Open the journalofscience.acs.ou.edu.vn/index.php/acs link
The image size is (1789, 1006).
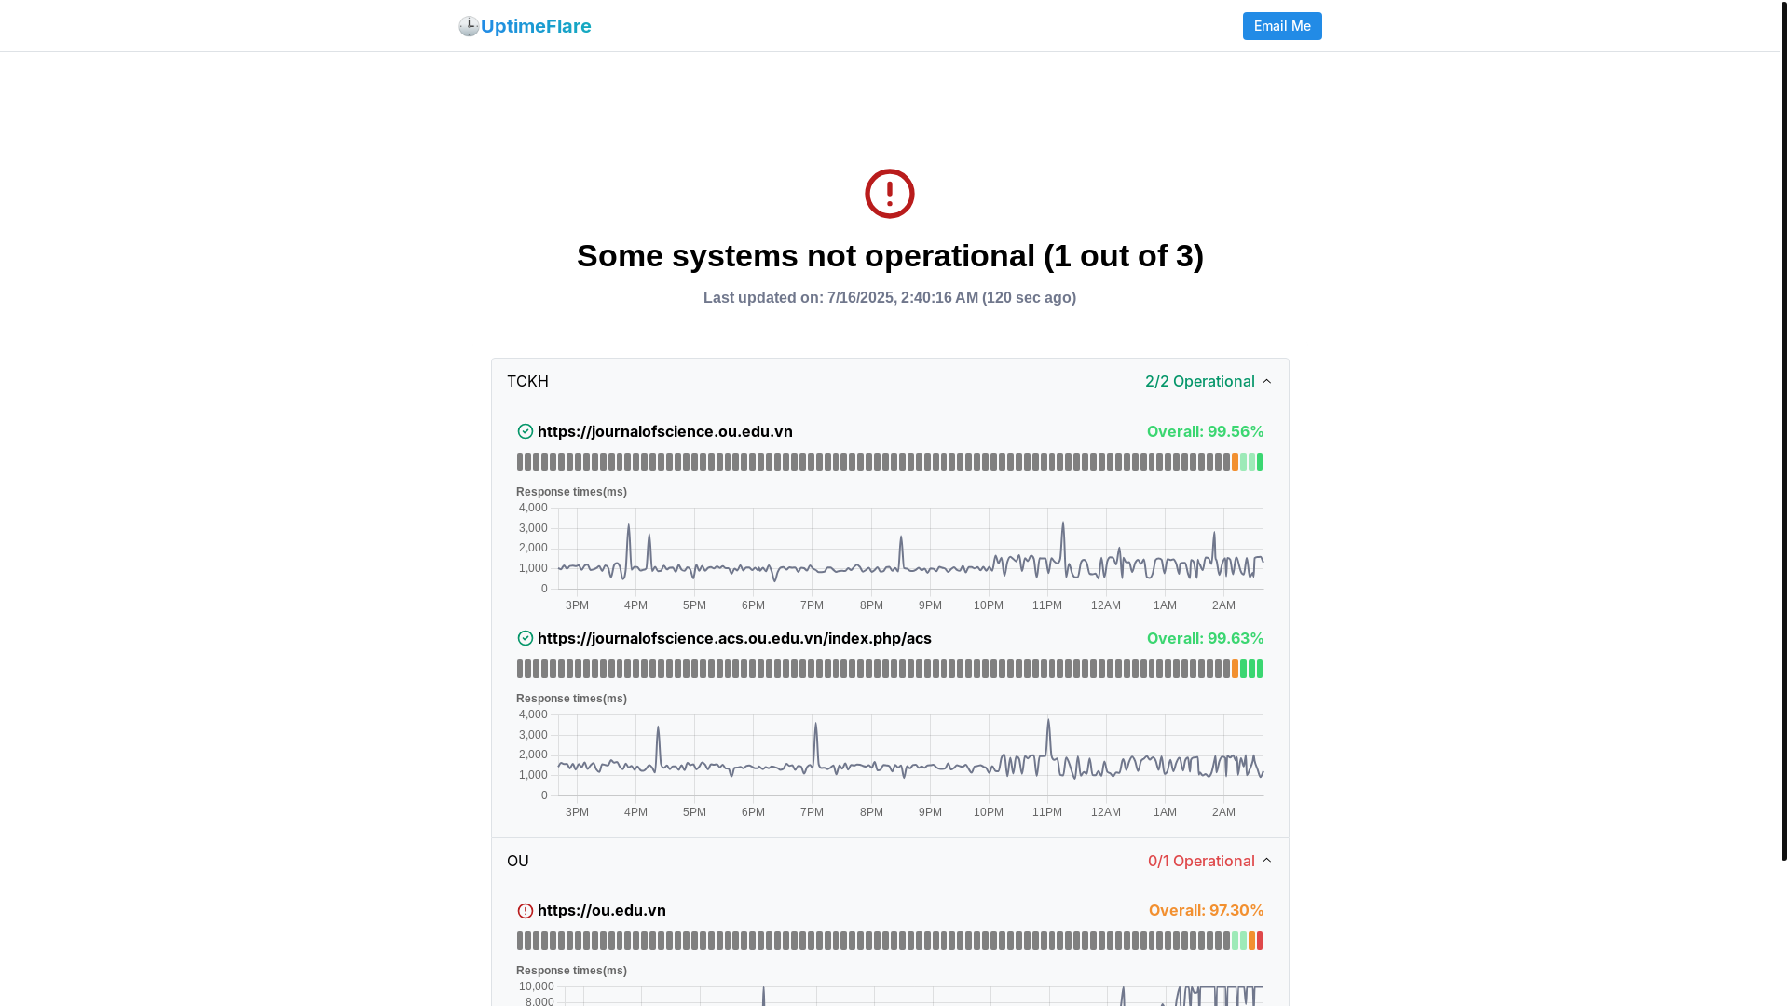coord(734,638)
